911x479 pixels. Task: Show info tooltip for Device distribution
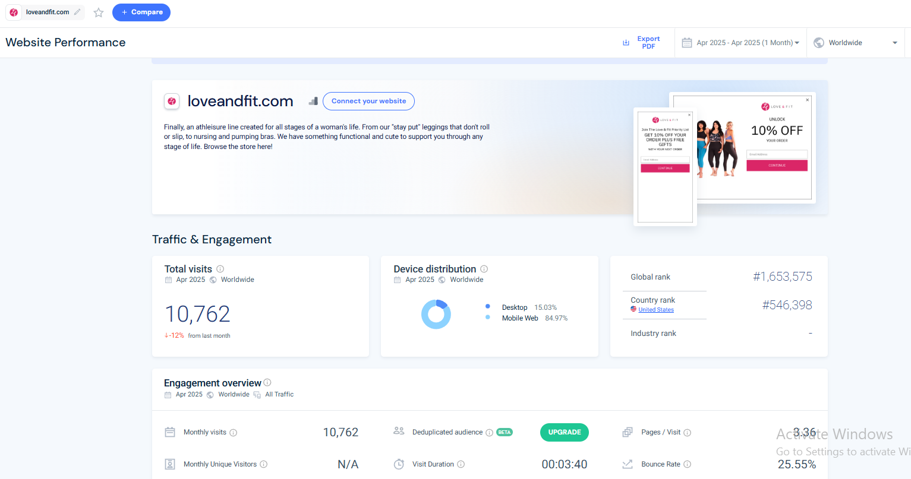point(484,269)
